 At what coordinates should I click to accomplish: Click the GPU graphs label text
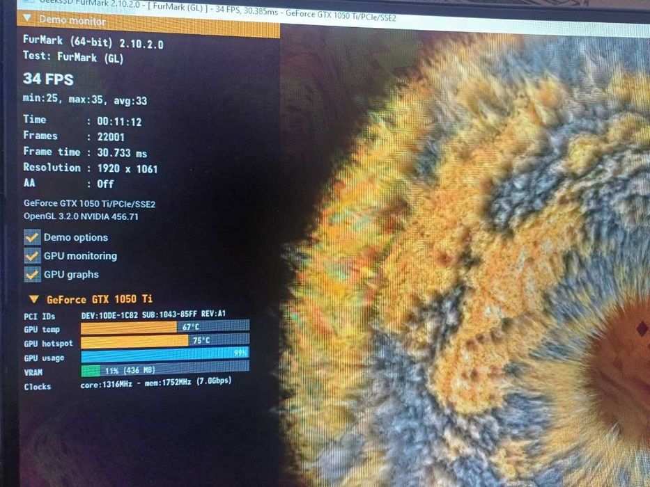[x=71, y=275]
